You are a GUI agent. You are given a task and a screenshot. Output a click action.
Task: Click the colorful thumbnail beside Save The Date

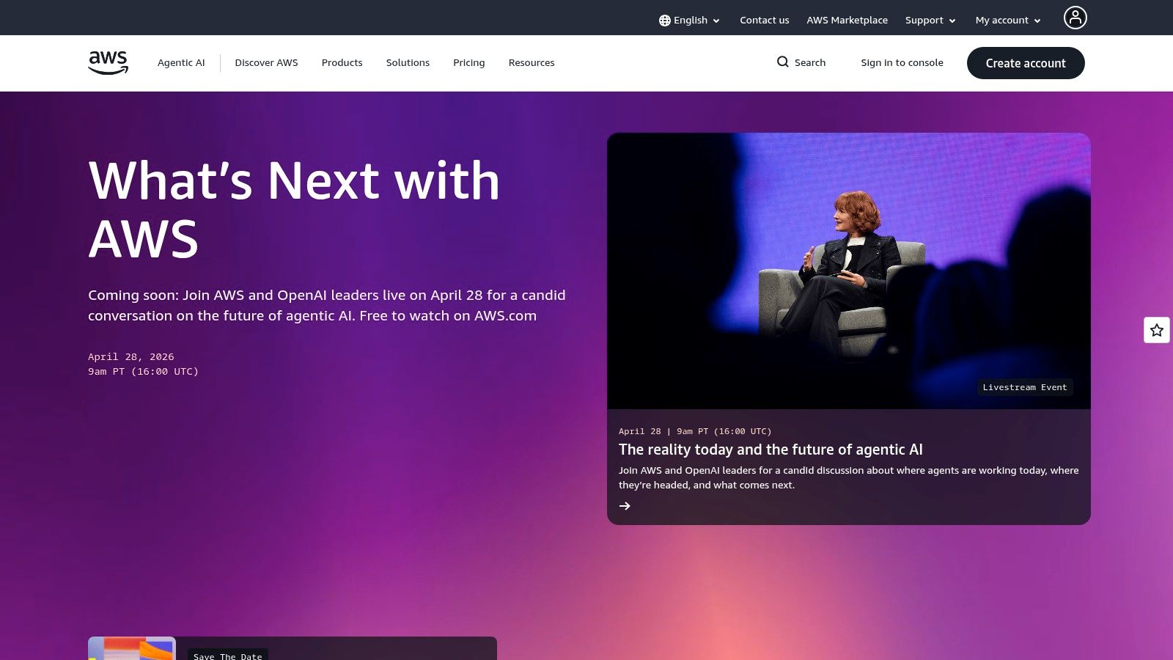(x=132, y=648)
